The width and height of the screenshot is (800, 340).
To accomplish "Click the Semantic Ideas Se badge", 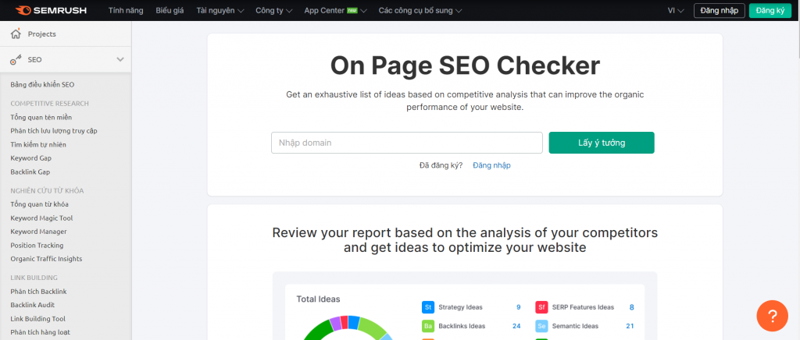I will pos(541,326).
